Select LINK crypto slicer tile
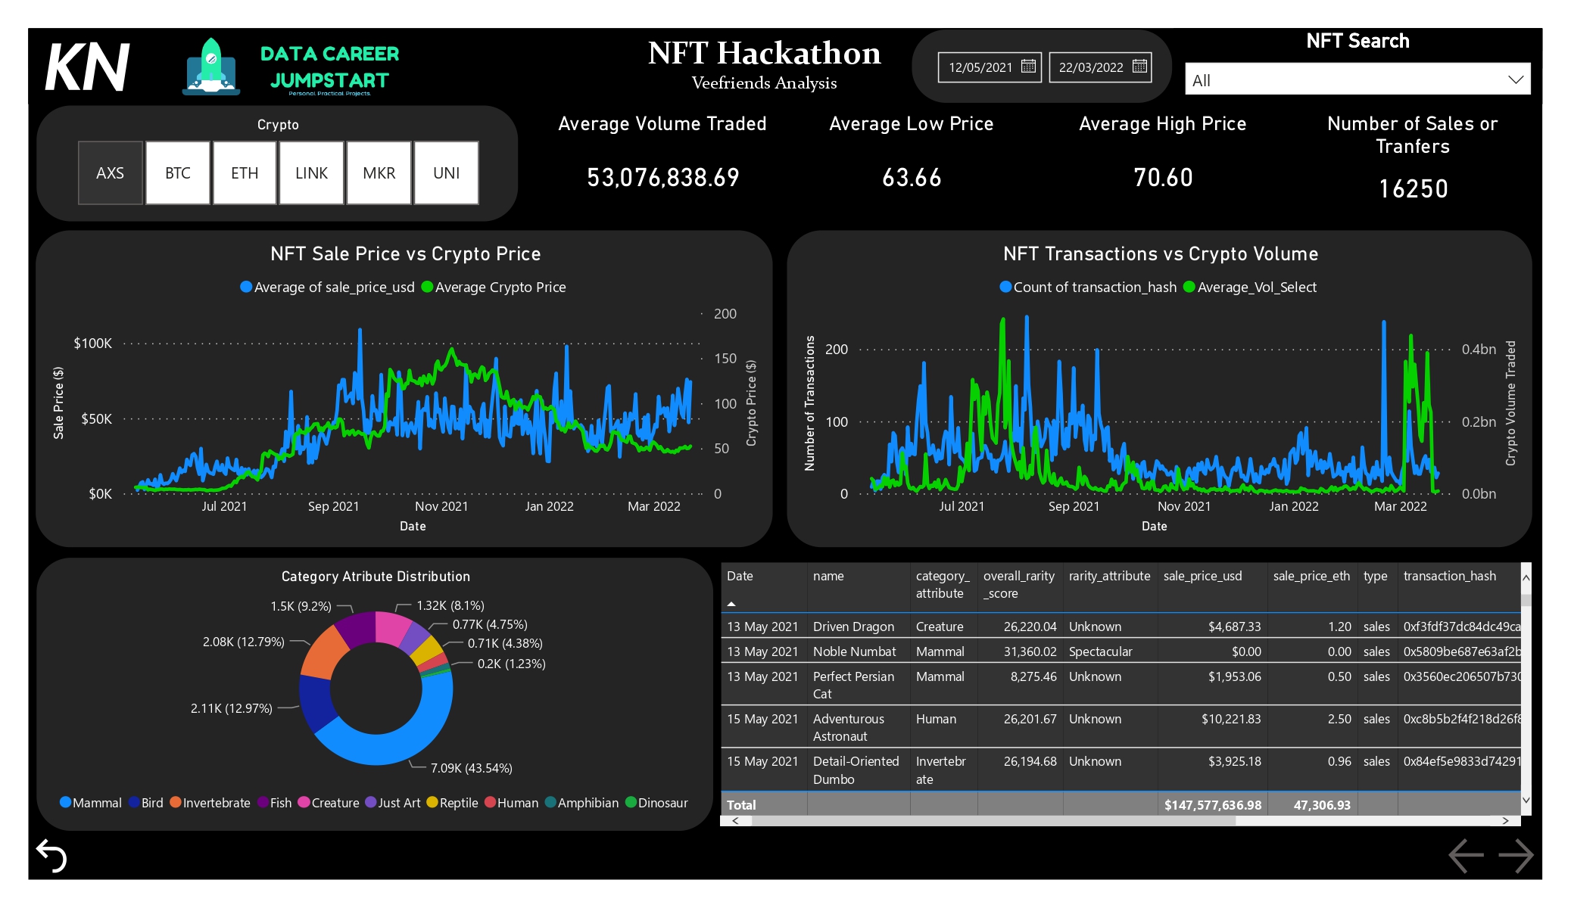The height and width of the screenshot is (908, 1571). tap(312, 173)
